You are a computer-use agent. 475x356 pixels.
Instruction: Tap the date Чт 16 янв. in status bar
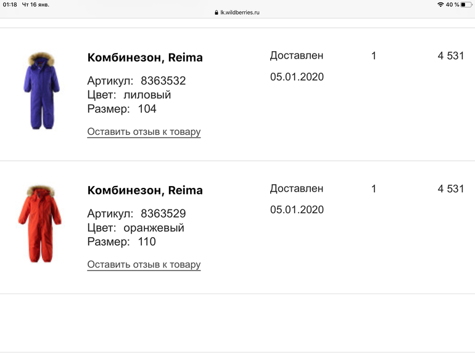click(36, 4)
